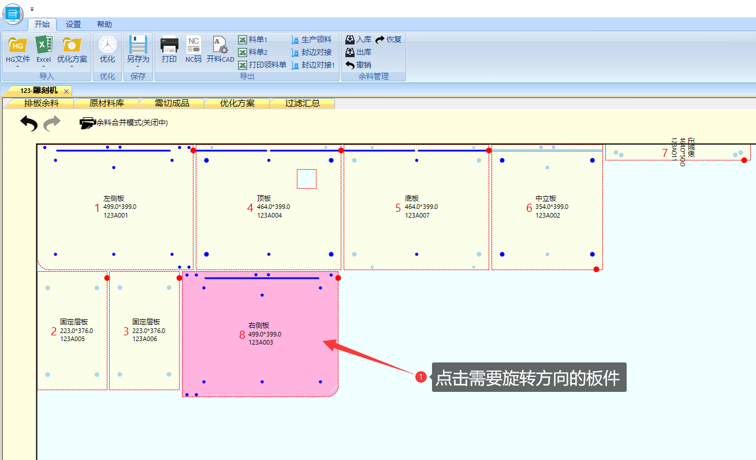Click 入库 in offcut management
Screen dimensions: 756x460
pyautogui.click(x=358, y=39)
